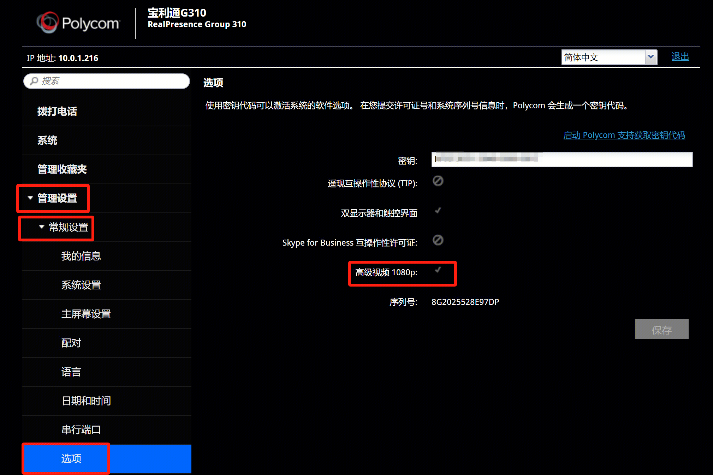Open 配对 page
Screen dimensions: 713x475
point(107,343)
